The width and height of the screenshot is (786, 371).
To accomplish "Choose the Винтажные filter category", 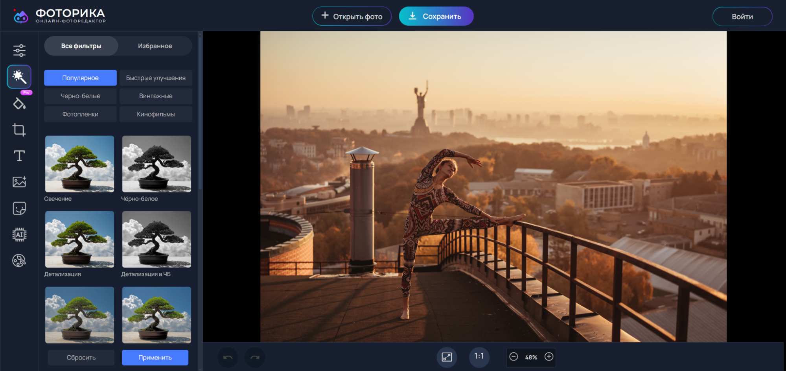I will click(156, 96).
